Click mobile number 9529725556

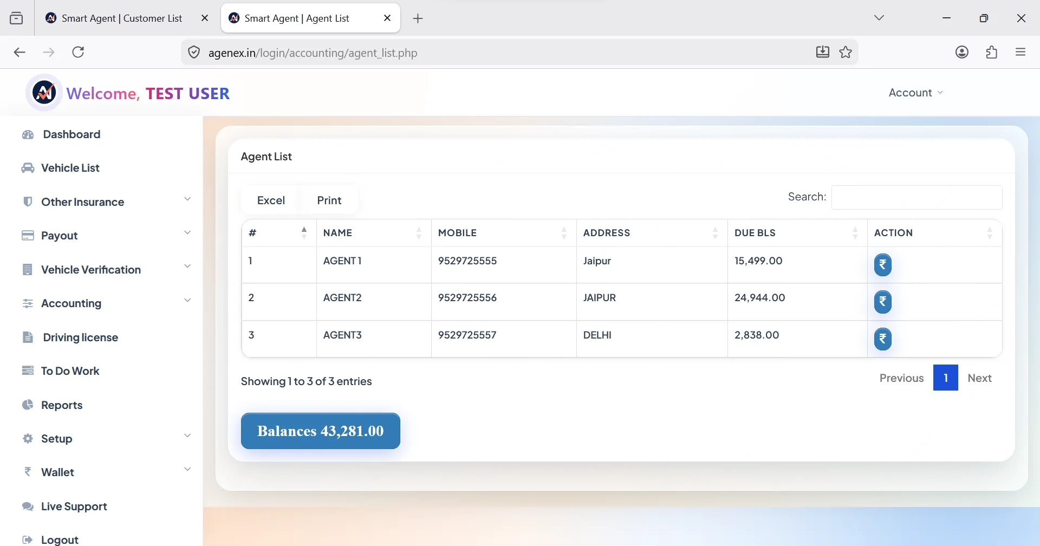click(467, 297)
